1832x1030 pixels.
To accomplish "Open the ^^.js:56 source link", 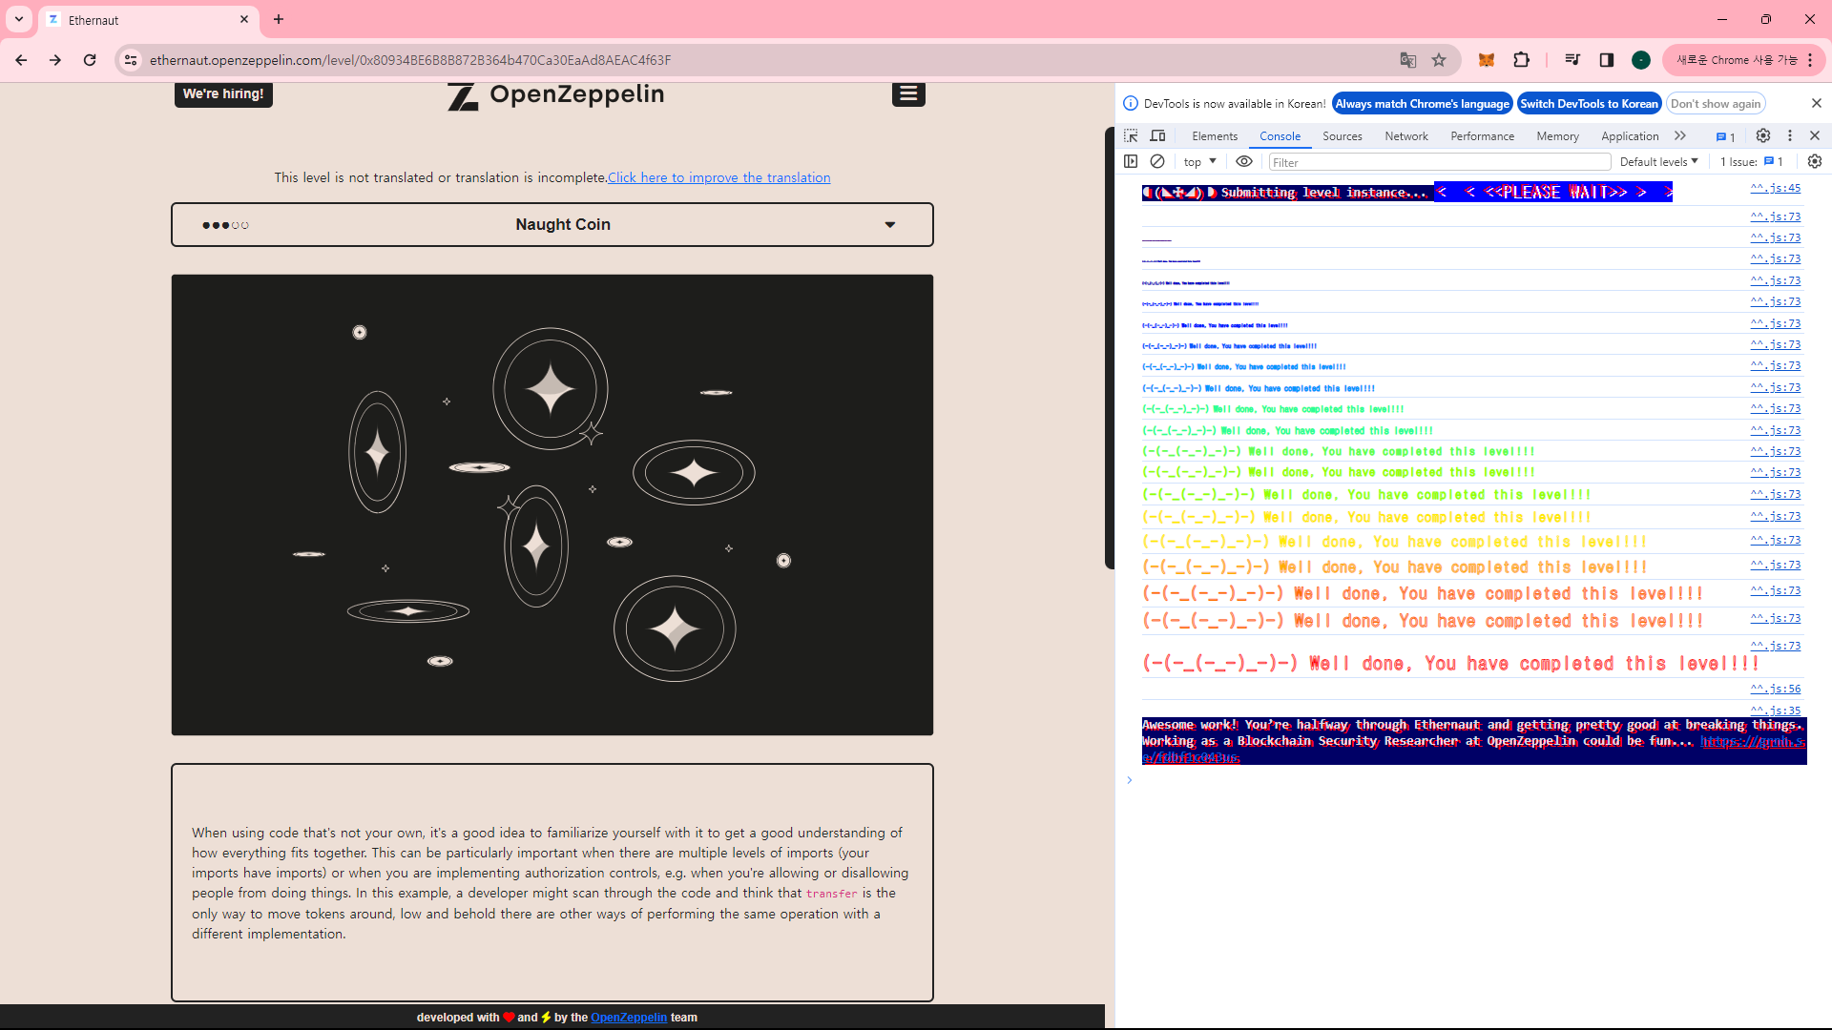I will (x=1775, y=689).
